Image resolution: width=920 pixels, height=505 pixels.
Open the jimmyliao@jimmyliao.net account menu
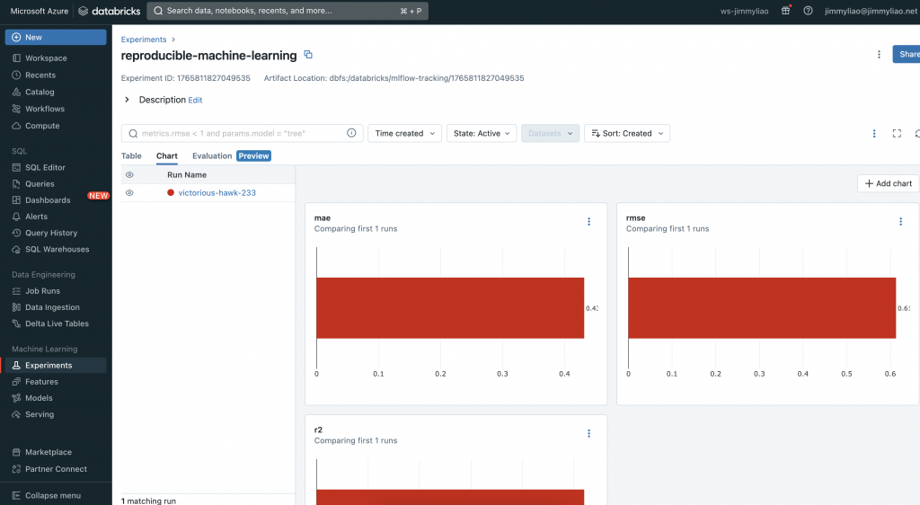(x=871, y=11)
